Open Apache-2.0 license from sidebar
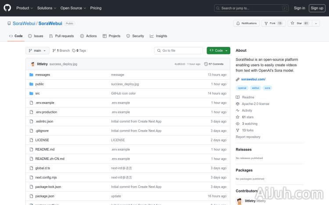Image resolution: width=329 pixels, height=205 pixels. (255, 104)
